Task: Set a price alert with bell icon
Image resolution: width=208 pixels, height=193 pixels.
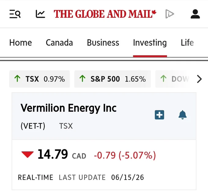Action: [183, 115]
